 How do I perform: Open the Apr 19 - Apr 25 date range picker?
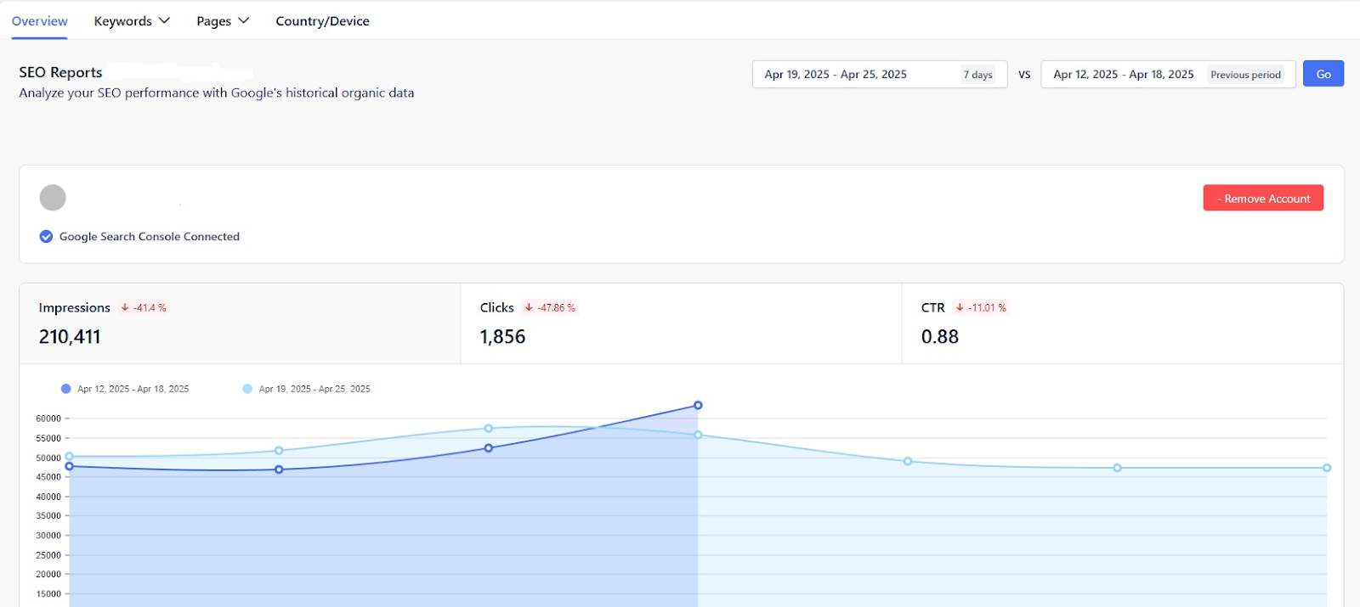[880, 75]
